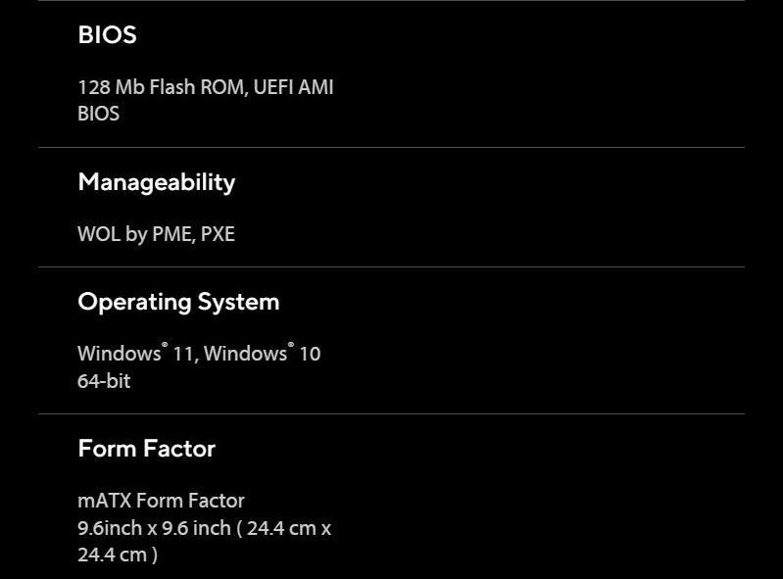Click the BIOS section heading
The width and height of the screenshot is (783, 579).
[107, 35]
